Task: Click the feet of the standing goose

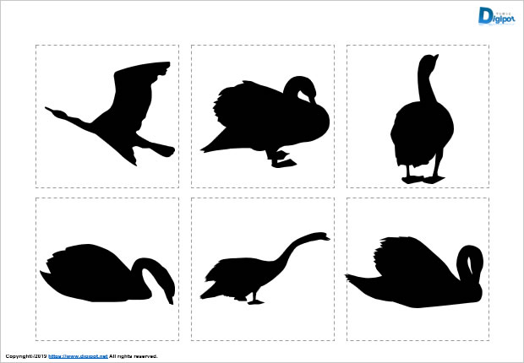Action: pos(422,178)
